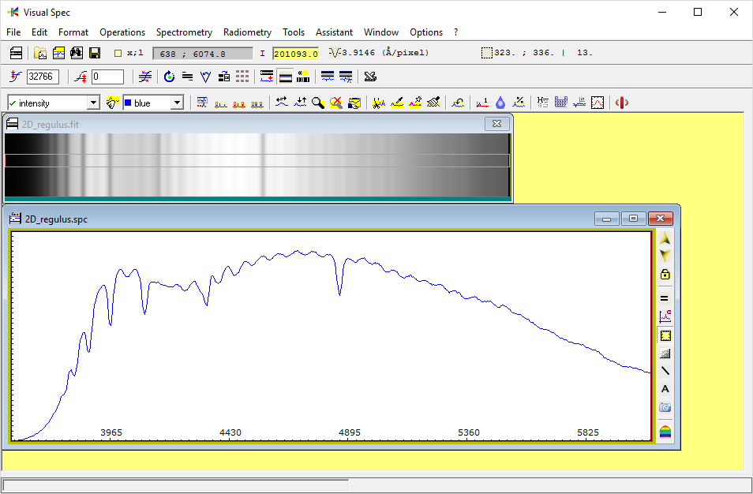Click the rainbow spectrum colors icon
The image size is (753, 494).
[665, 431]
